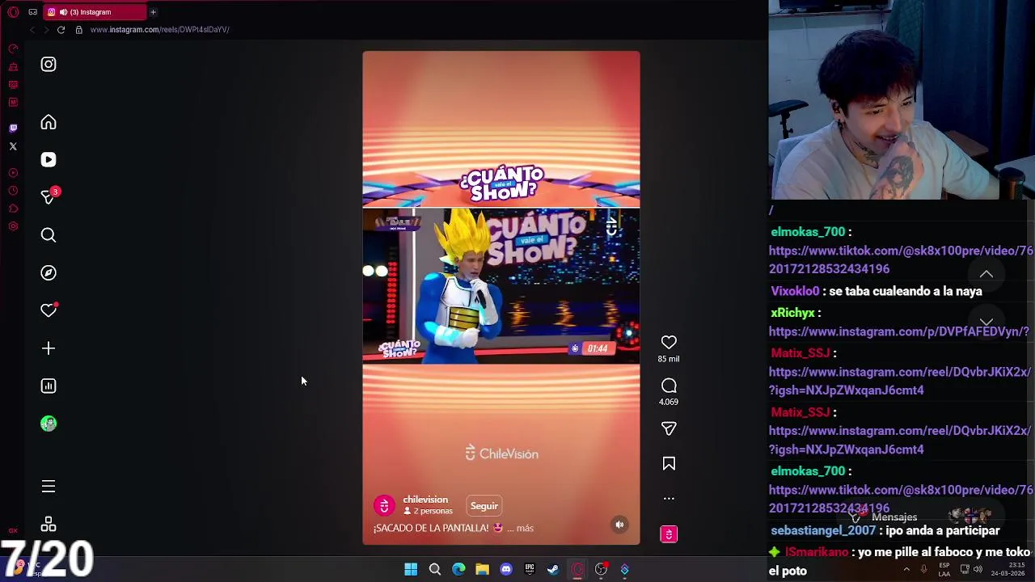View site security padlock info
Screen dimensions: 1035x582
[x=78, y=30]
